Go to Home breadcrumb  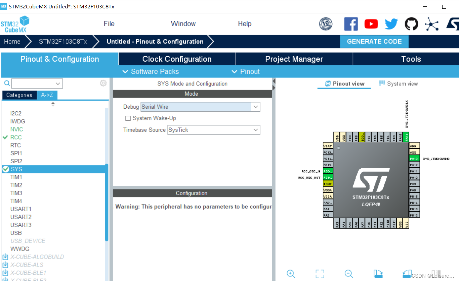click(x=12, y=42)
